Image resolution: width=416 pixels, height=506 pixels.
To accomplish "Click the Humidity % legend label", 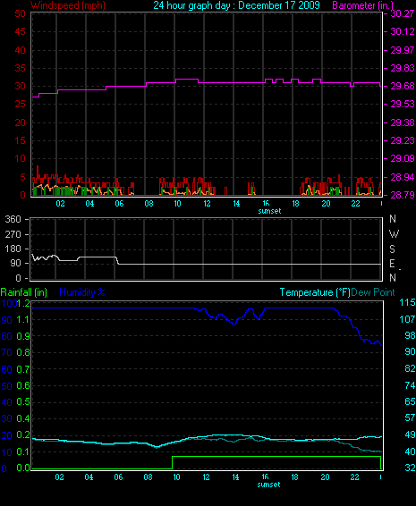I will pyautogui.click(x=82, y=292).
